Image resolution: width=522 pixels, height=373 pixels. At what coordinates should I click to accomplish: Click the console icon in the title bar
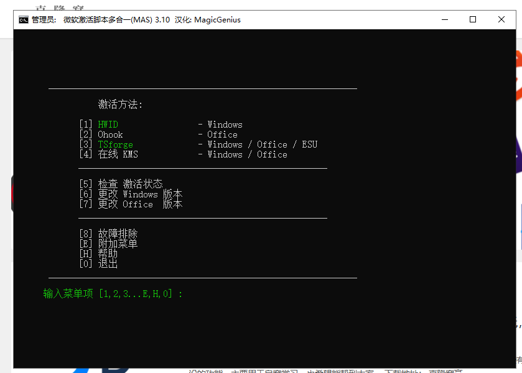tap(23, 19)
